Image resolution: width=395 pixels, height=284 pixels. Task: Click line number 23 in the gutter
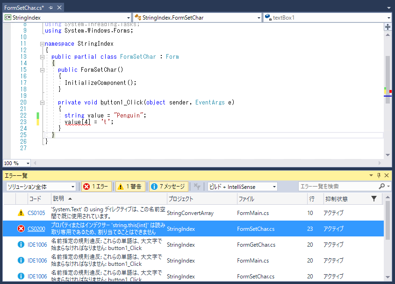coord(23,122)
